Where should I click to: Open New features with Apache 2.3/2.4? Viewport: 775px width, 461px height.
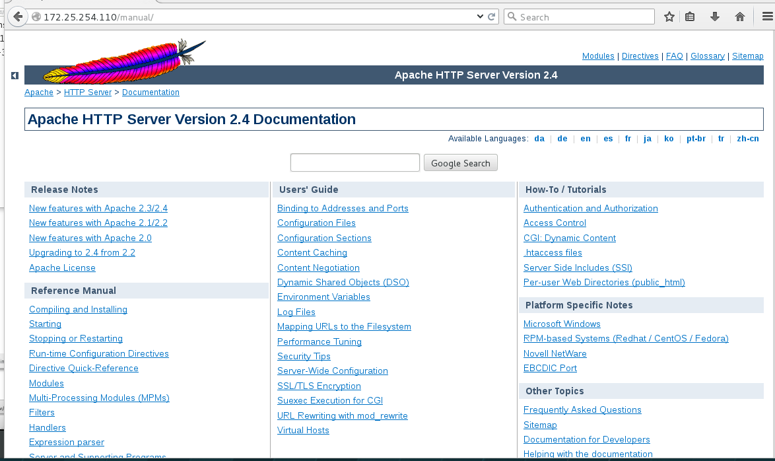coord(98,208)
